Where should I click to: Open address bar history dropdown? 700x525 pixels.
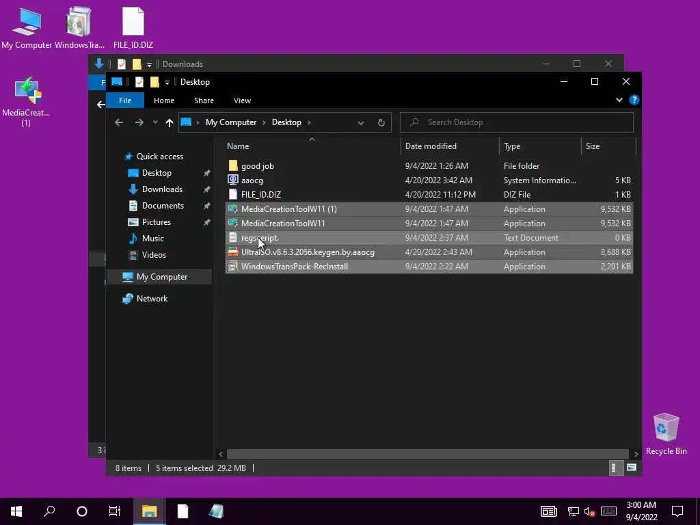tap(361, 123)
